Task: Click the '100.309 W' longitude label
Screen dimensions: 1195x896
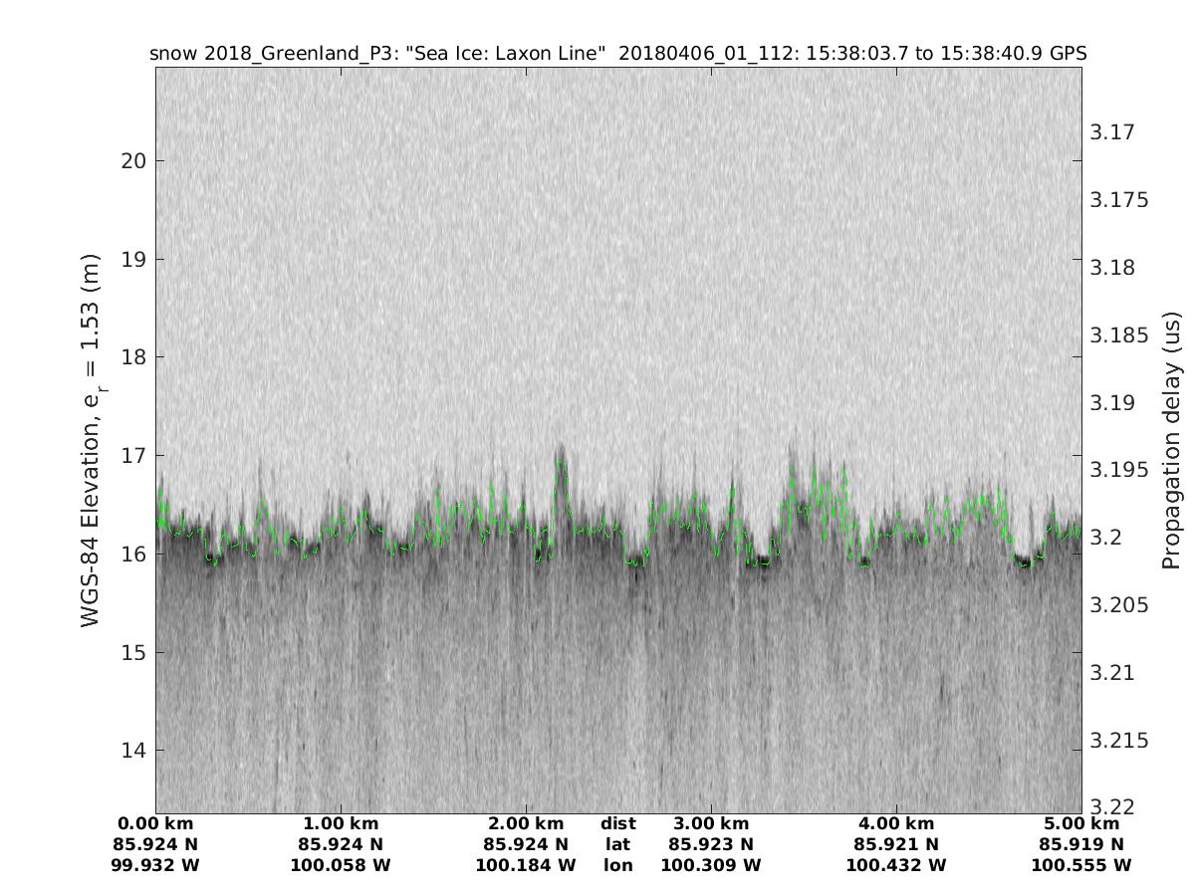Action: coord(710,866)
